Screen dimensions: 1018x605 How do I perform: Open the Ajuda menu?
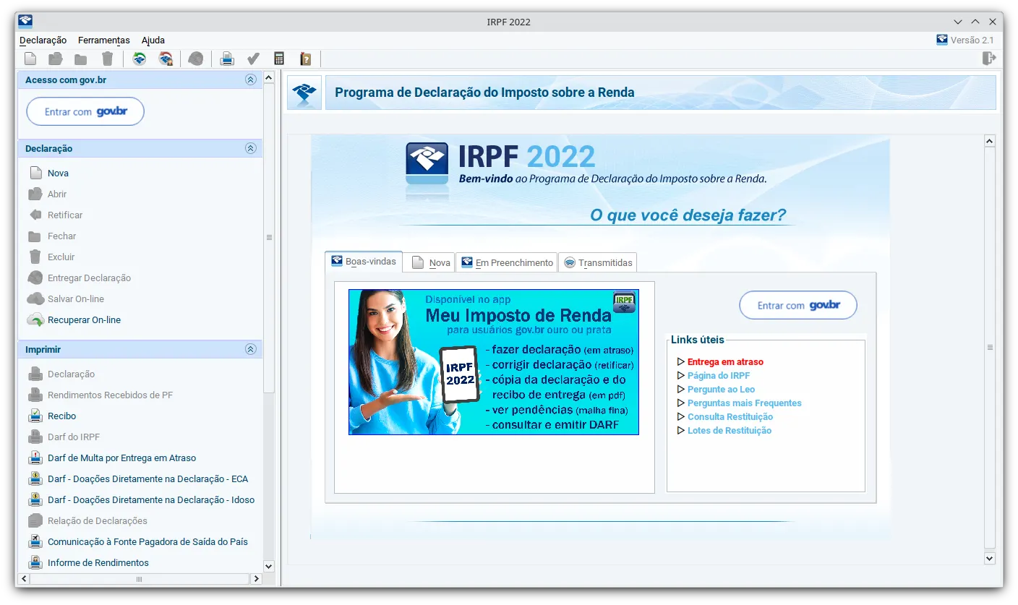(x=153, y=40)
